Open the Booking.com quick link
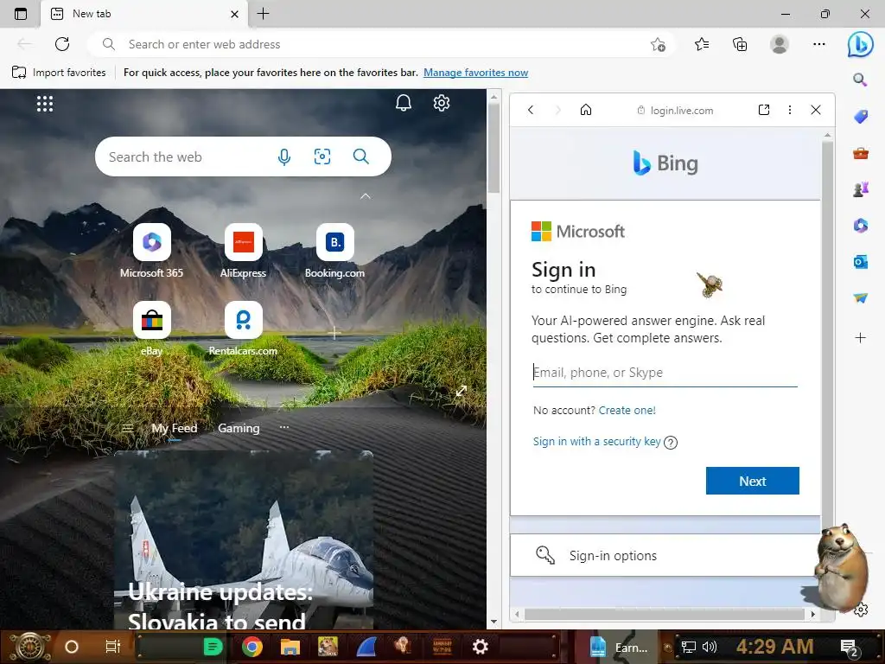Viewport: 885px width, 664px height. tap(334, 251)
